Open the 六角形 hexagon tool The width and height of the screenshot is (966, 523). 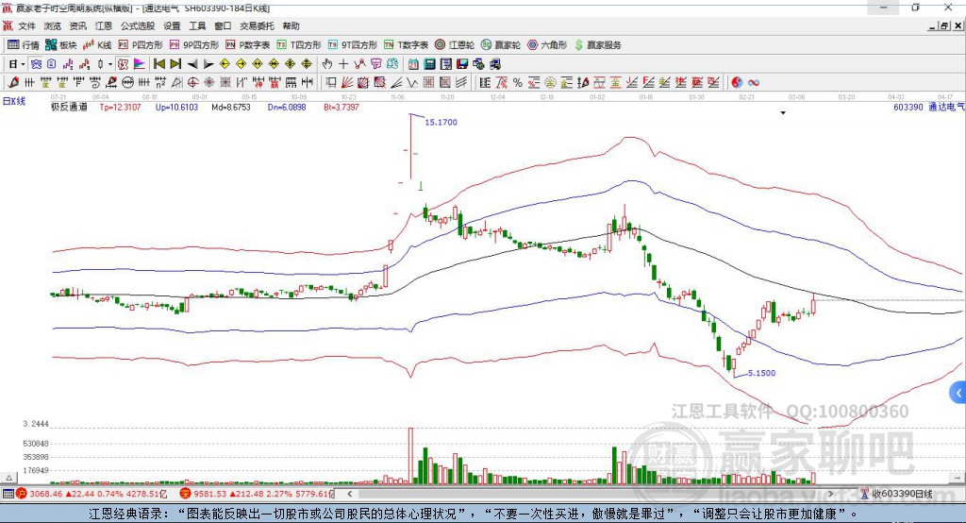click(x=547, y=45)
